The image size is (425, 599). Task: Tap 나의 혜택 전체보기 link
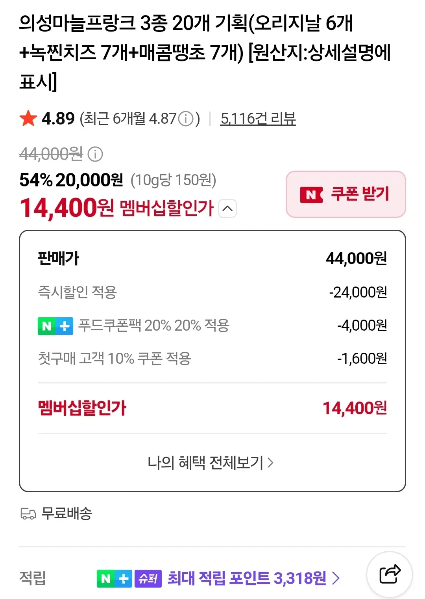tap(211, 462)
